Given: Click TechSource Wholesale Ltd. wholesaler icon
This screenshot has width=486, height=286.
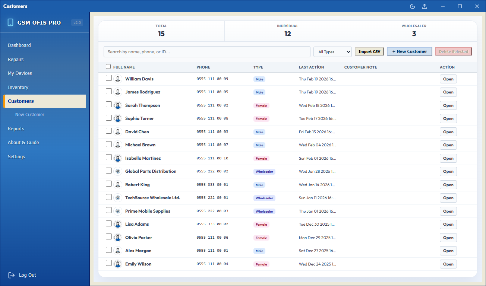Looking at the screenshot, I should [x=118, y=198].
